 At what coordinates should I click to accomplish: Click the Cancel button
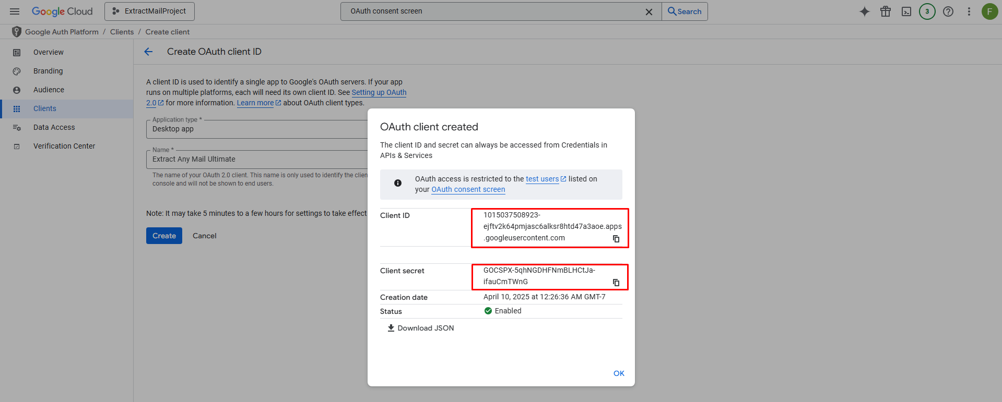pyautogui.click(x=205, y=236)
